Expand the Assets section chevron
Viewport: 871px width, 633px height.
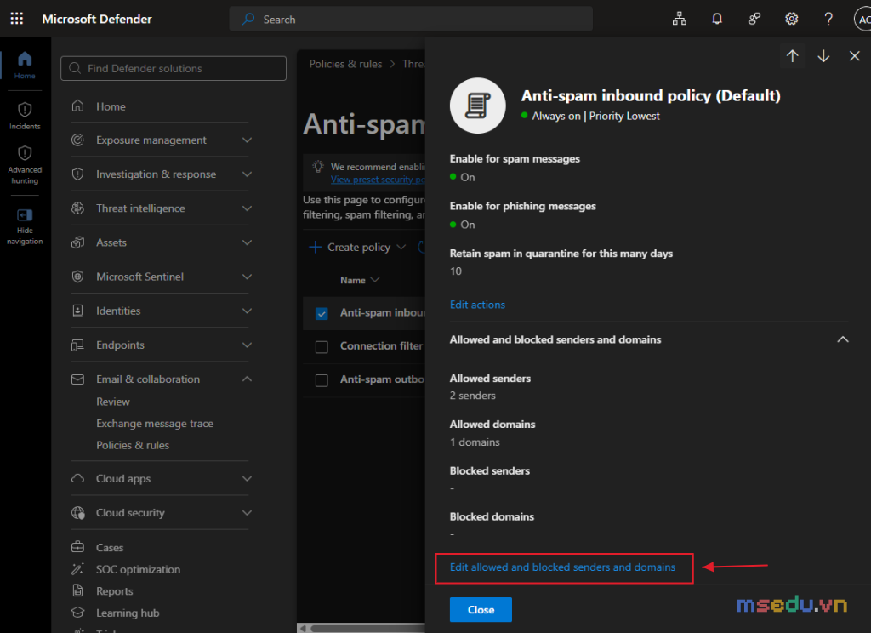point(248,242)
